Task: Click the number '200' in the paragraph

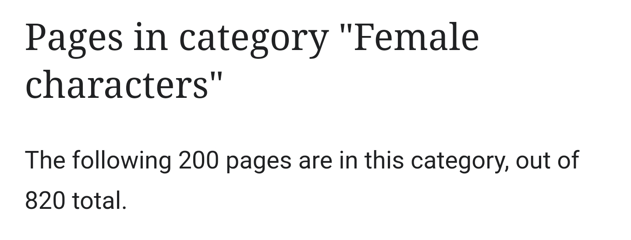Action: click(199, 160)
